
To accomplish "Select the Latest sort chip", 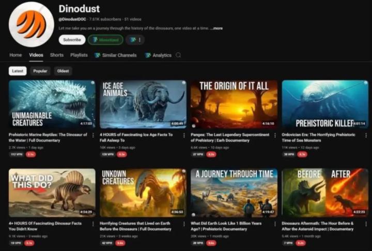I will (18, 71).
